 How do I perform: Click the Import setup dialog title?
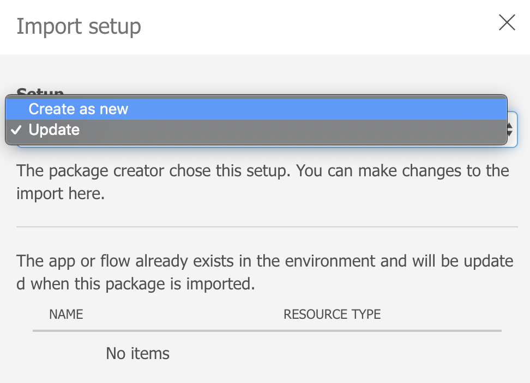click(79, 26)
